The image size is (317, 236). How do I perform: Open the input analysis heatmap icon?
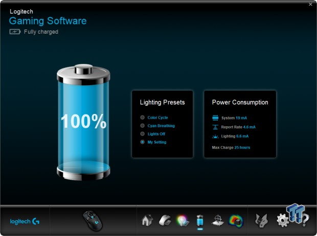pos(236,221)
